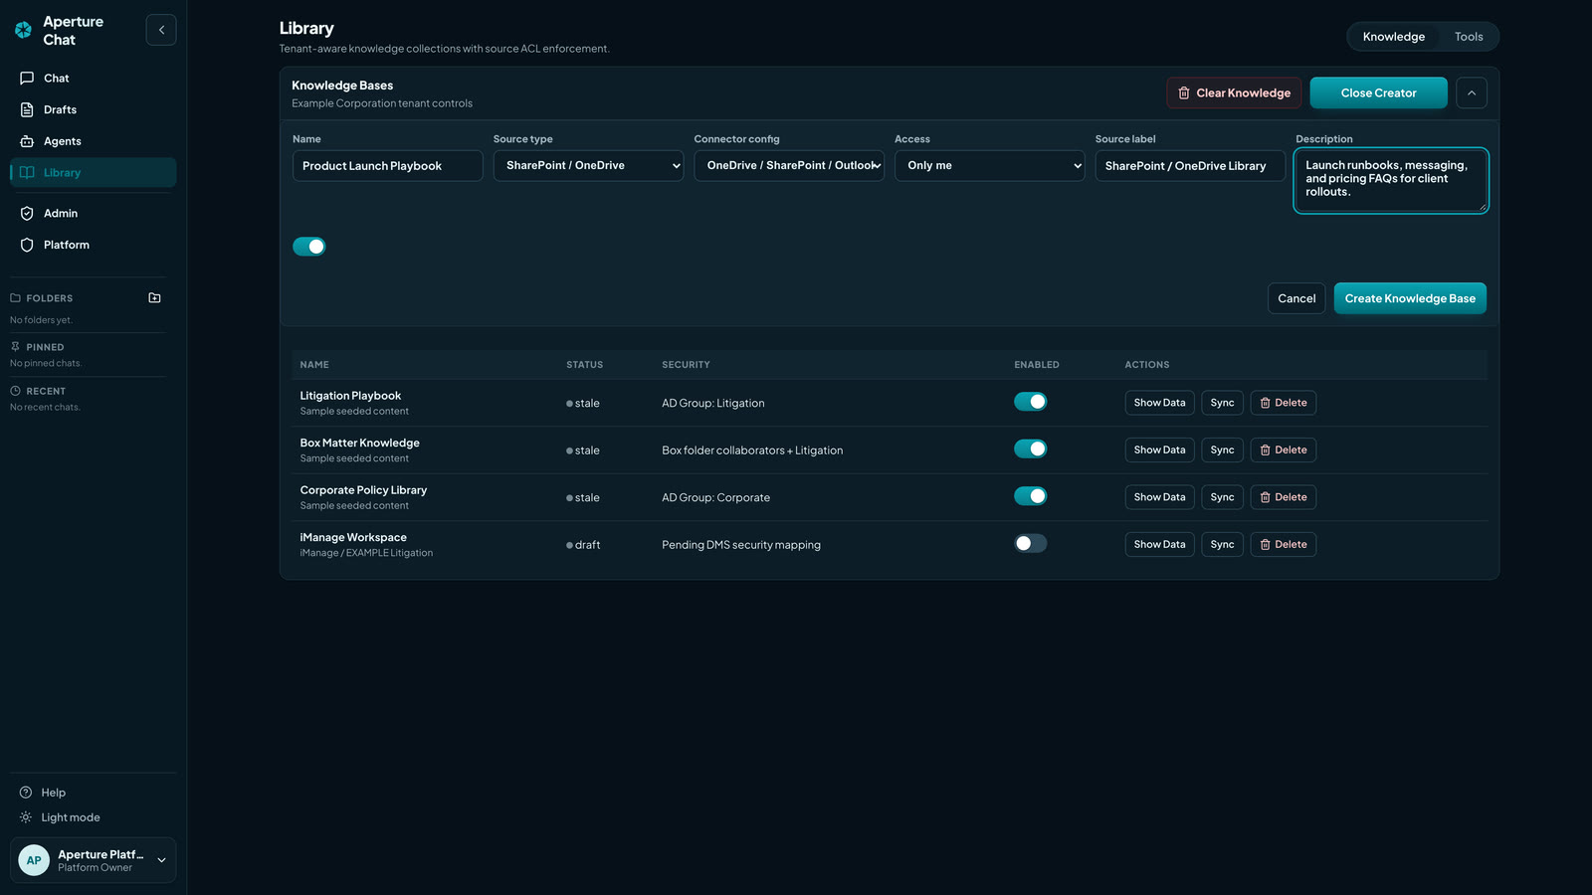Click the Admin shield icon

click(x=27, y=213)
